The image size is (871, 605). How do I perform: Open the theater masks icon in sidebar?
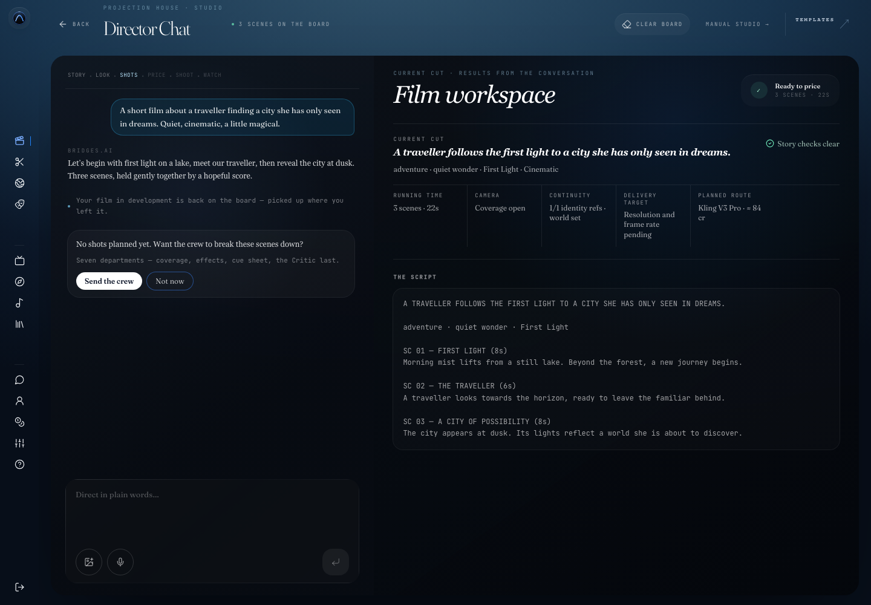coord(19,204)
